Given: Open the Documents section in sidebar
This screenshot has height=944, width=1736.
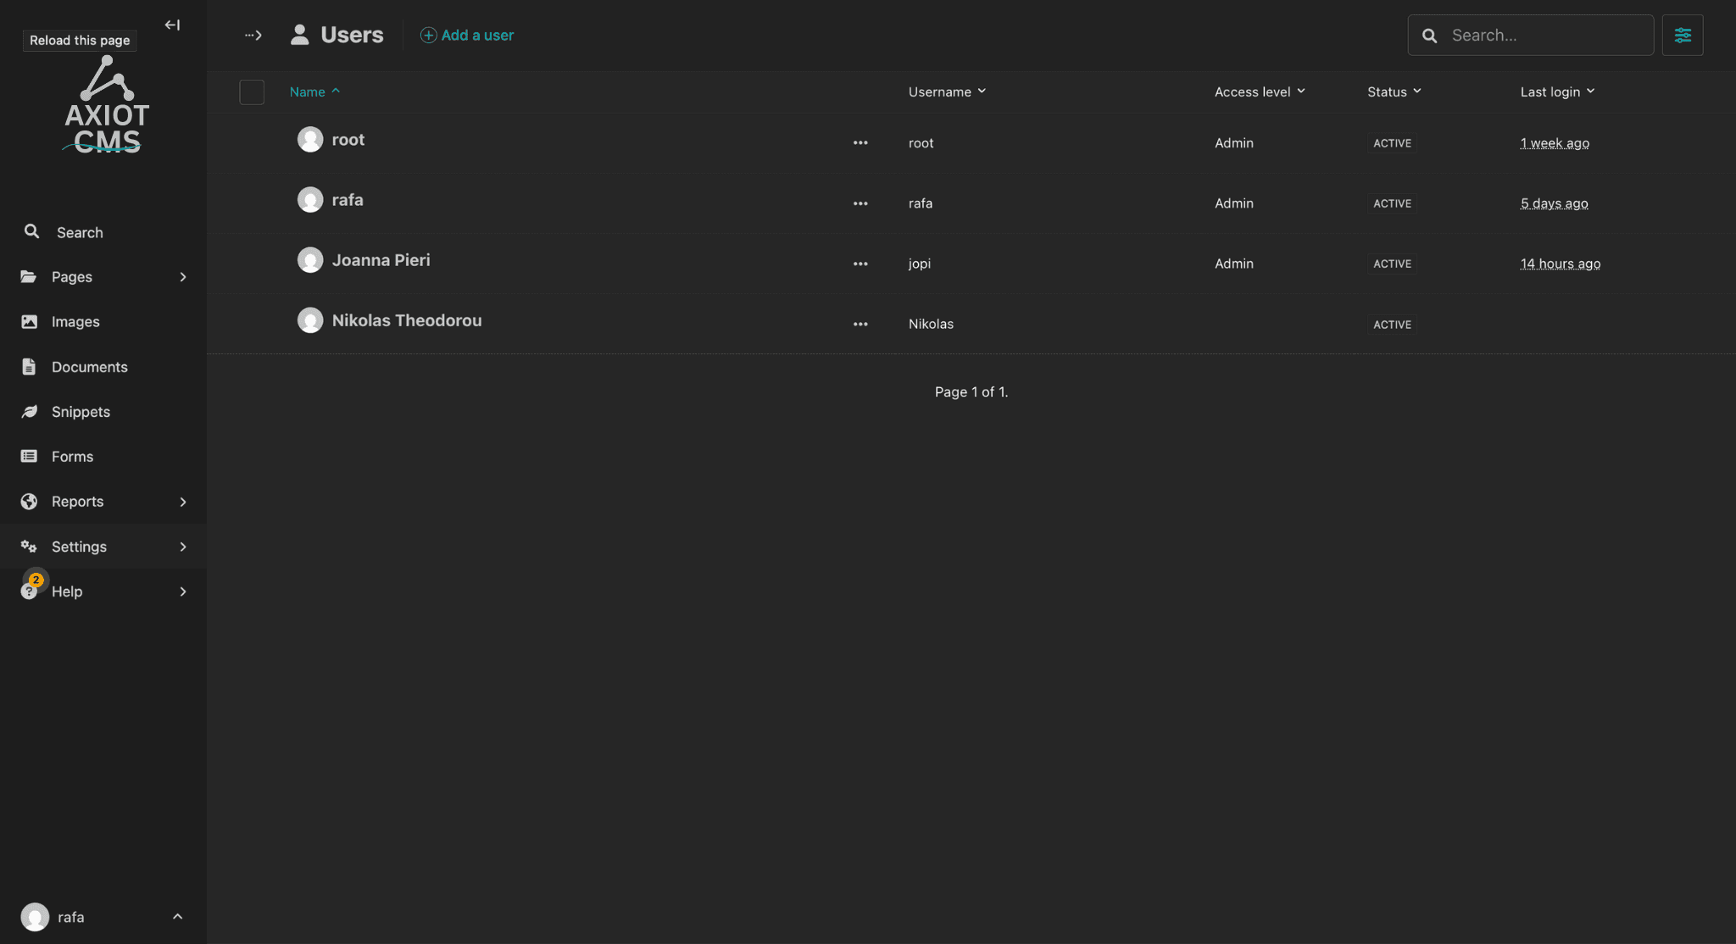Looking at the screenshot, I should pyautogui.click(x=88, y=366).
